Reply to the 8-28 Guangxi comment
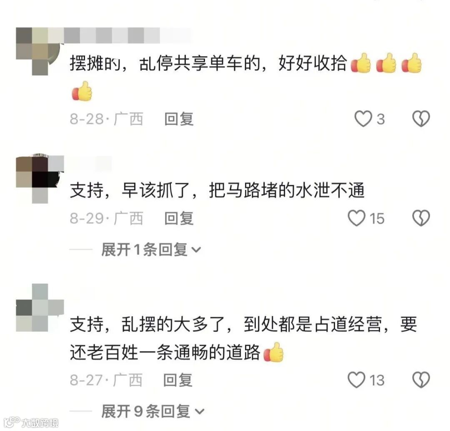Viewport: 450px width, 431px height. coord(179,119)
